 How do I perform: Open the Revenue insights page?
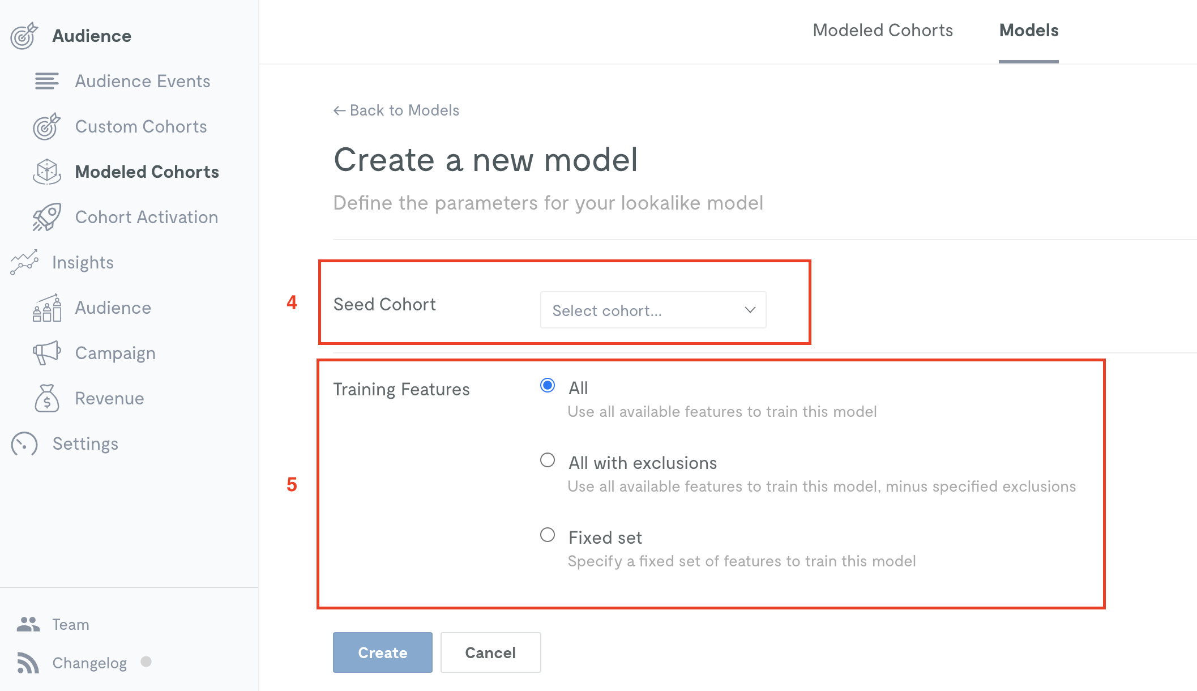pos(110,398)
